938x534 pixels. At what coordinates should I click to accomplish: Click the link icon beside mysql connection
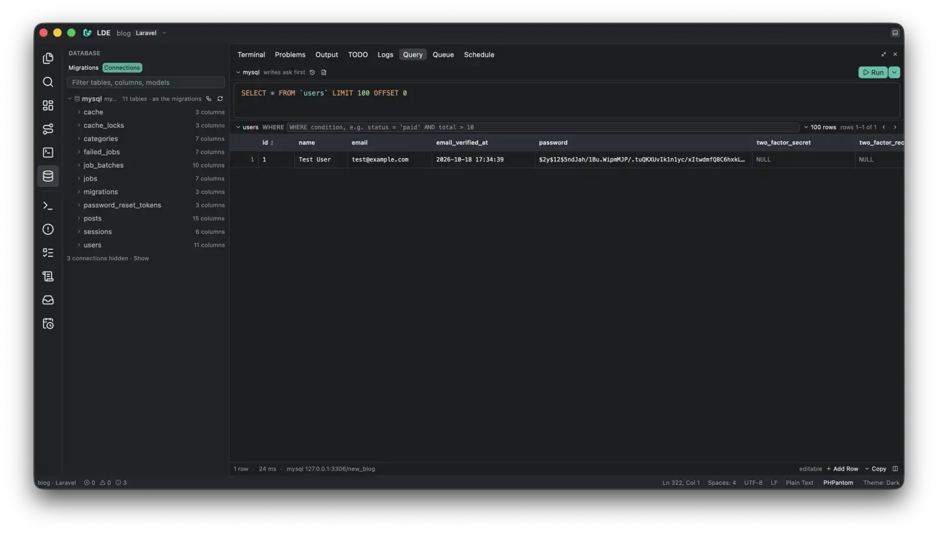click(x=209, y=99)
